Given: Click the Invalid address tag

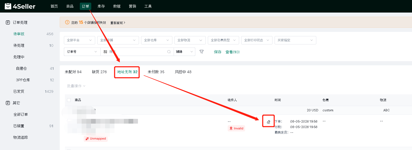Looking at the screenshot, I should (236, 128).
